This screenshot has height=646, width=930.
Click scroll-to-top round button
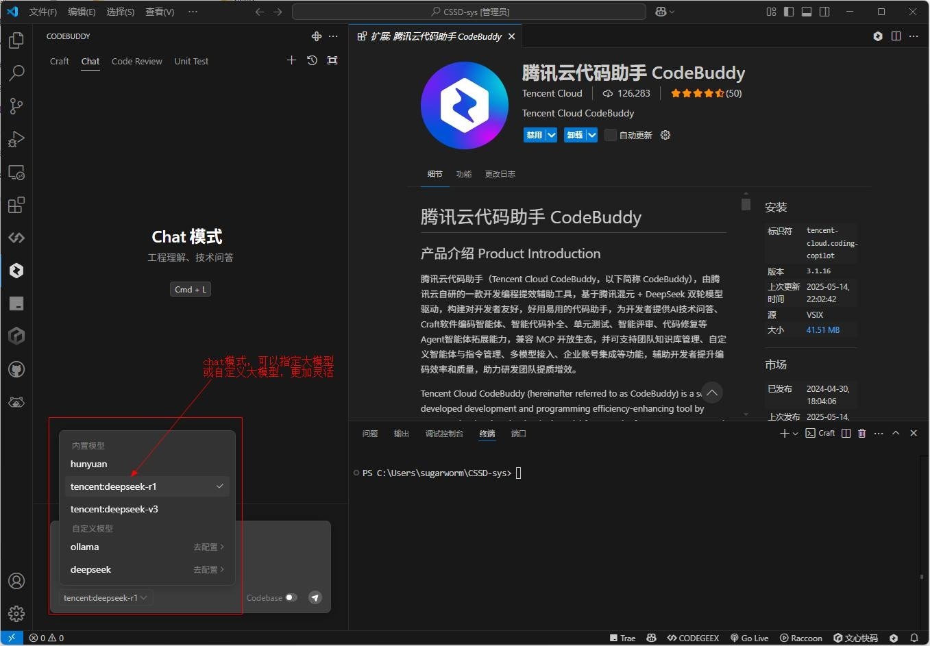712,393
